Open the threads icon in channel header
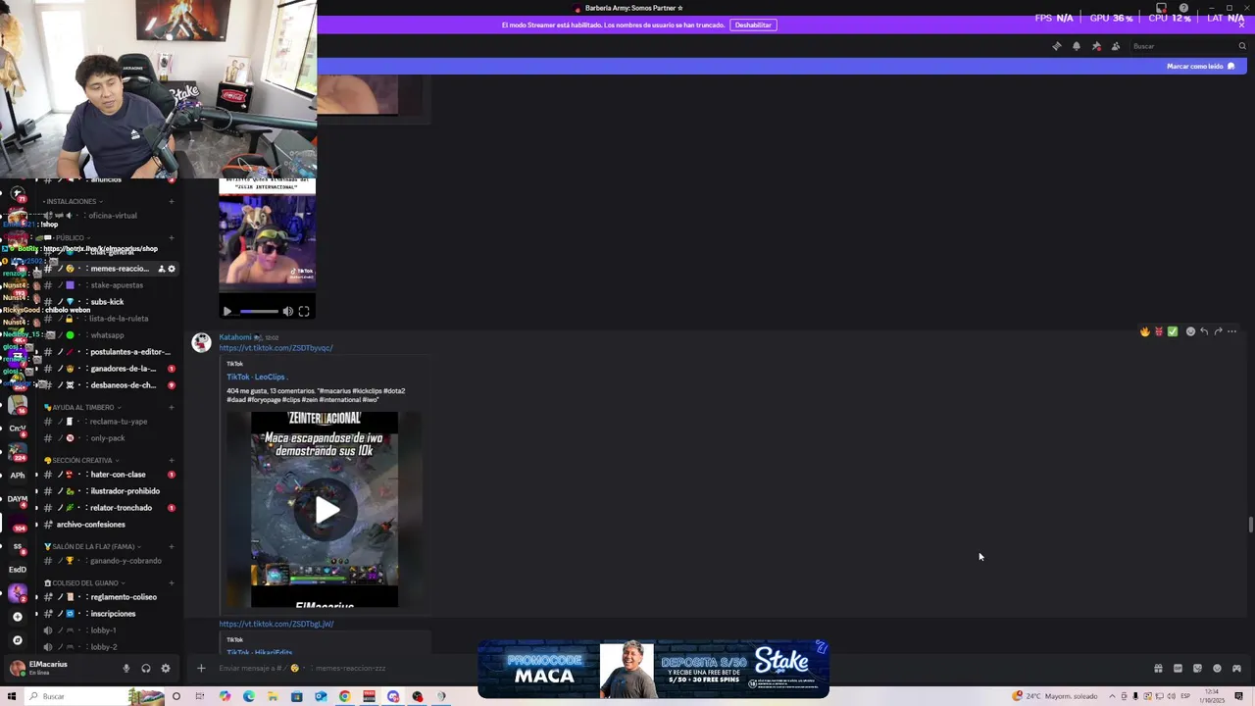 tap(1056, 46)
